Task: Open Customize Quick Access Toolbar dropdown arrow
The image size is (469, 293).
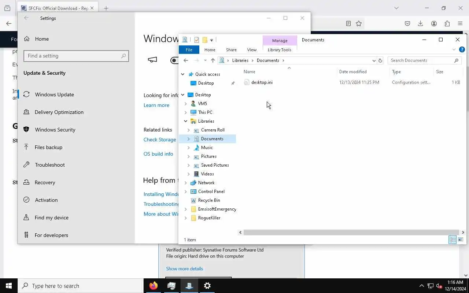Action: [x=211, y=40]
